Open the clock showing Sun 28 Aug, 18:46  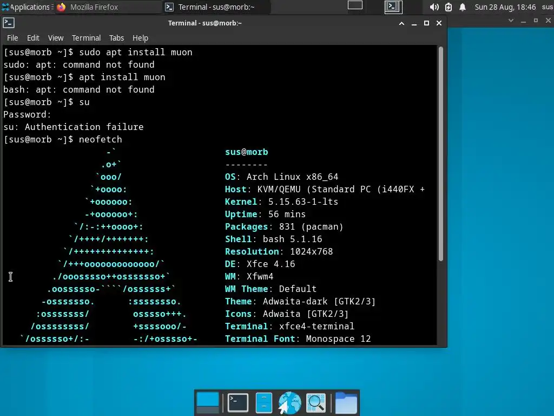click(x=505, y=7)
